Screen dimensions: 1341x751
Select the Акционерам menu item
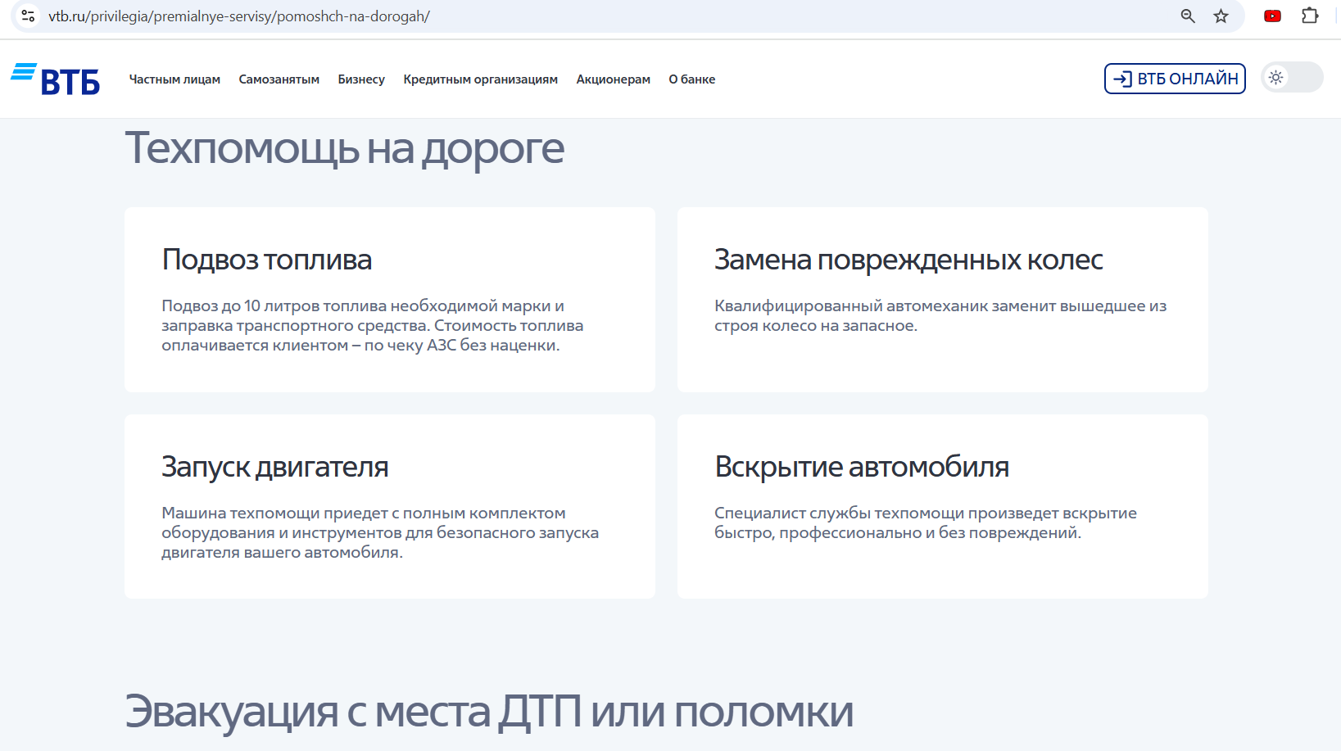(613, 79)
